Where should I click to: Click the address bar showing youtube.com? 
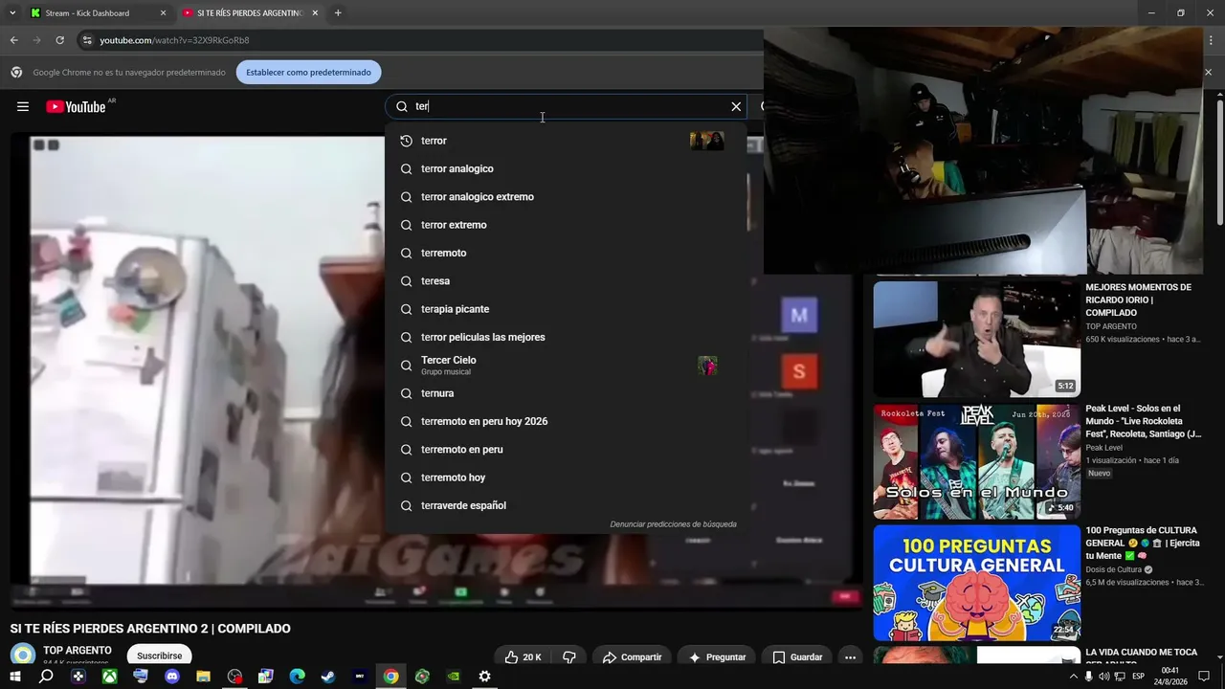pos(421,40)
